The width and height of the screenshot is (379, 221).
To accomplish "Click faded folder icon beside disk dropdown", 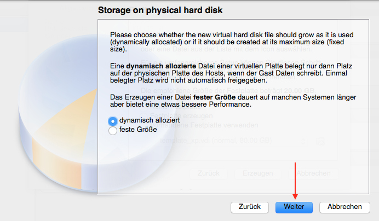I will pyautogui.click(x=320, y=141).
